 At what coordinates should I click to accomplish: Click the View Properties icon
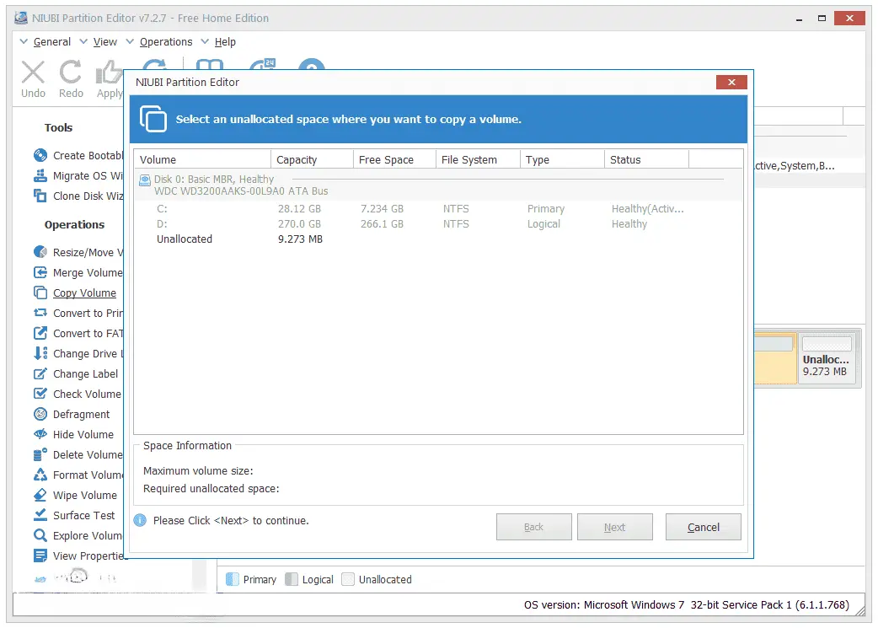click(40, 556)
